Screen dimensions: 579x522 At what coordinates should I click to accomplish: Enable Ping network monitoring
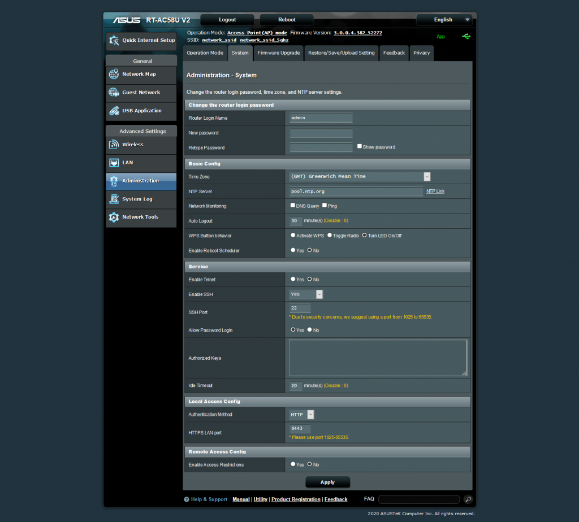click(324, 206)
